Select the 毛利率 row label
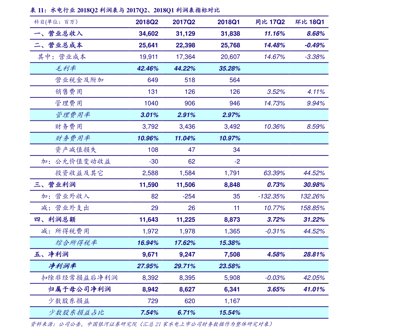Screen dimensions: 418x334 [66, 68]
